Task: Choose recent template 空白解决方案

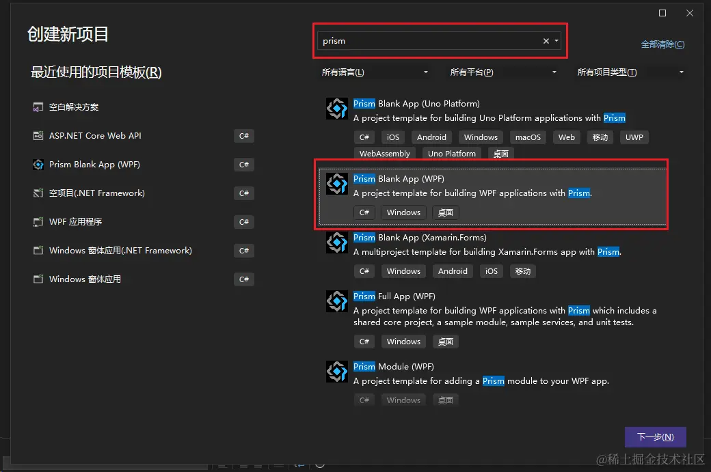Action: tap(144, 107)
